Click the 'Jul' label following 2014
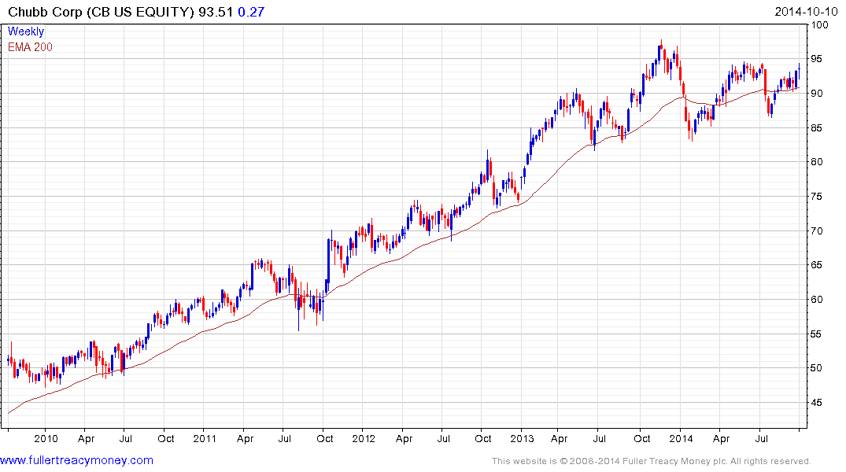Screen dimensions: 846x472 pyautogui.click(x=761, y=438)
